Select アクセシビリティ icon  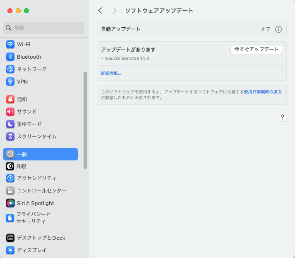point(10,178)
